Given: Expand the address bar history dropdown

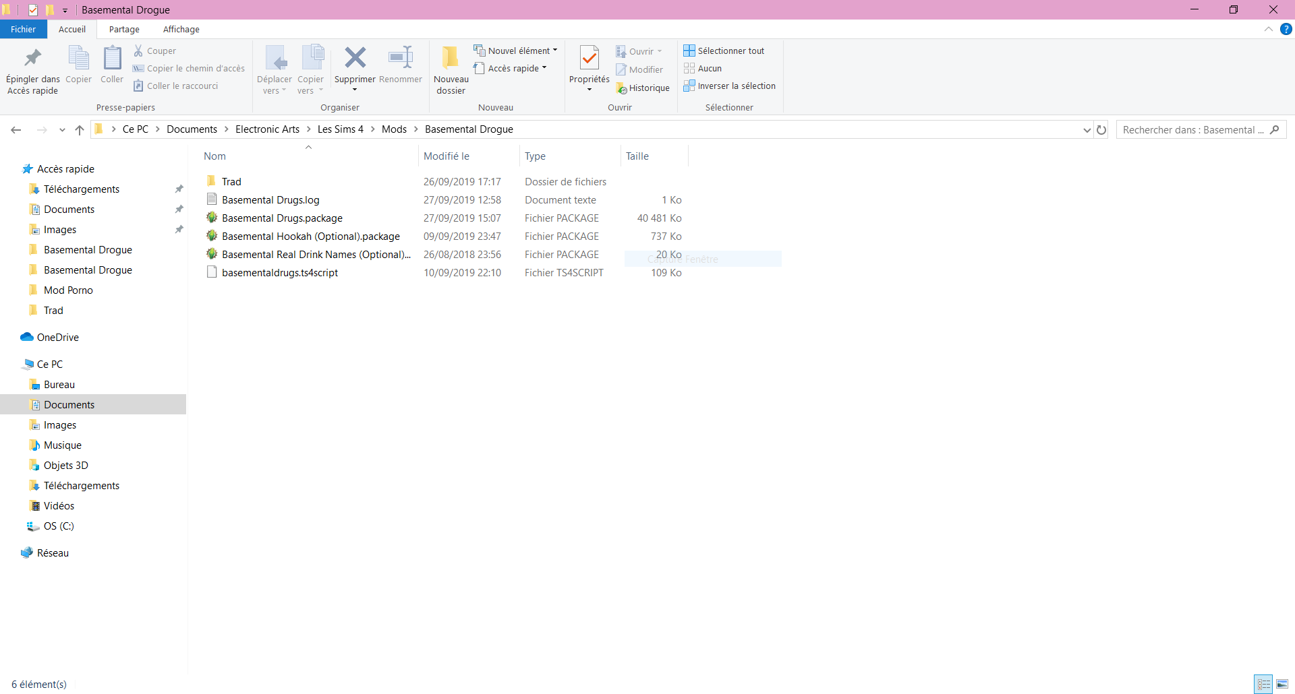Looking at the screenshot, I should click(1087, 130).
